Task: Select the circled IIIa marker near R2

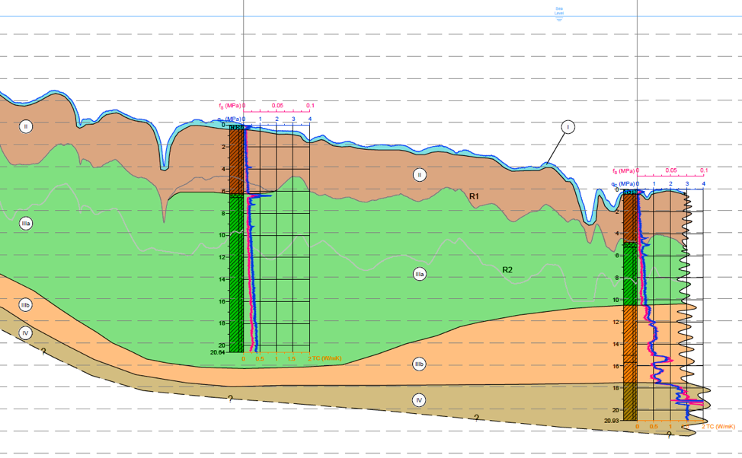Action: click(x=419, y=274)
